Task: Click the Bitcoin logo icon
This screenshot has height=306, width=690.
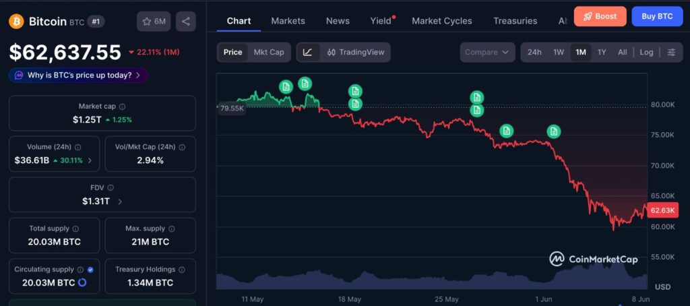Action: (16, 21)
